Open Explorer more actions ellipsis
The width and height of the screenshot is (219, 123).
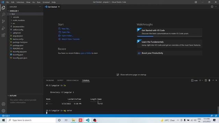pyautogui.click(x=40, y=7)
